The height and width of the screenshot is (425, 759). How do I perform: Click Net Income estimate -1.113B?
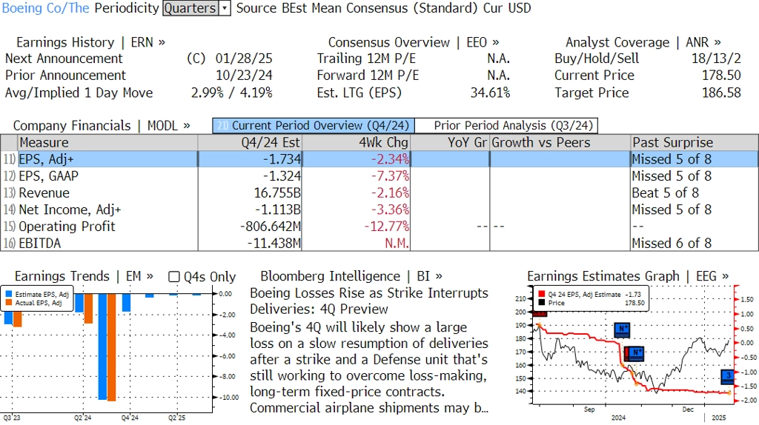278,210
